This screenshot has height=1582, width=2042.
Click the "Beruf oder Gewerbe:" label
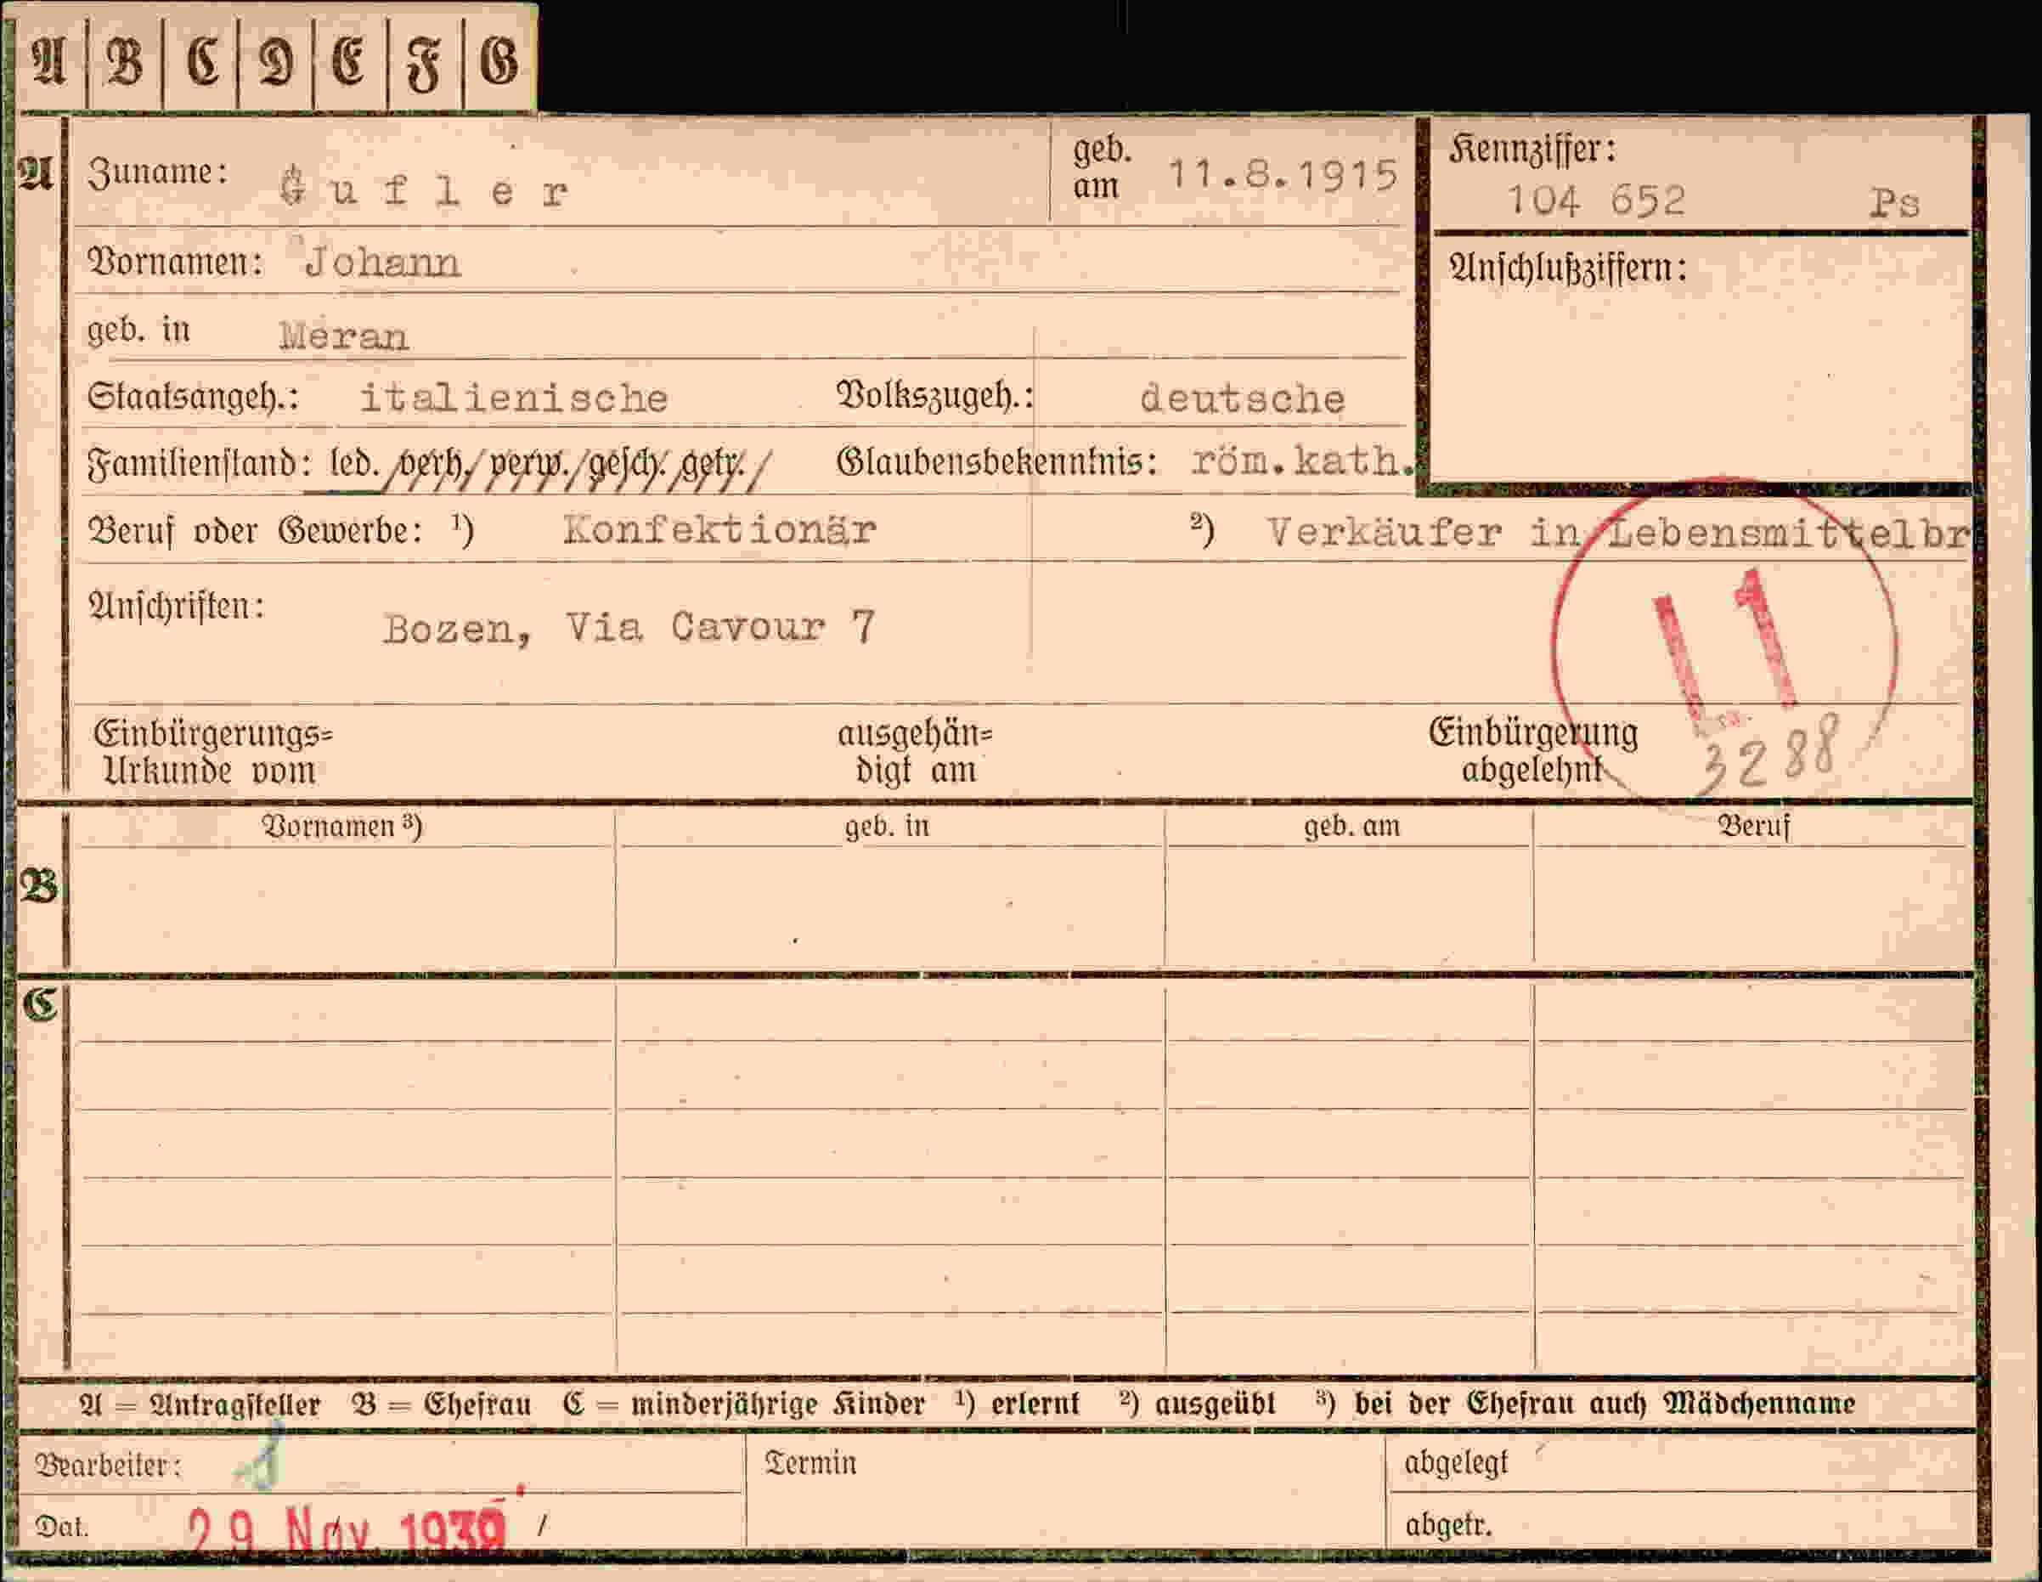pos(255,531)
